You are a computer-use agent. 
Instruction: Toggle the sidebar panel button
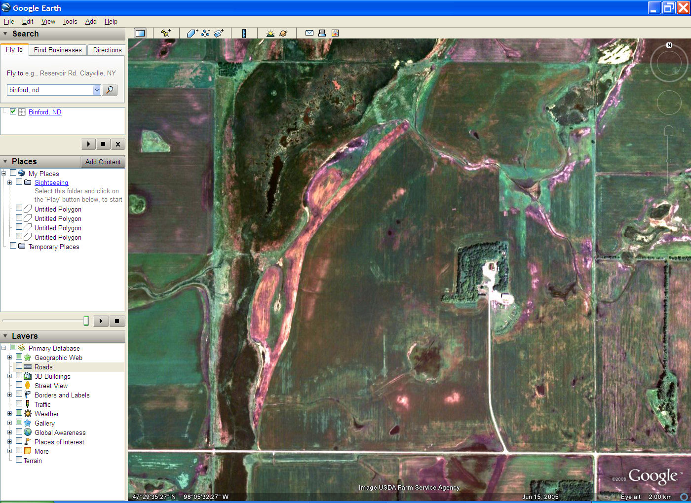tap(140, 33)
